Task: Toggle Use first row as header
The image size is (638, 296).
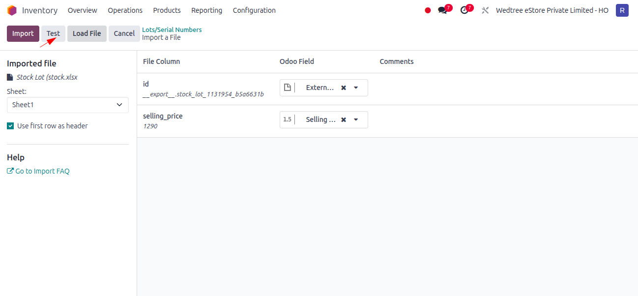Action: pyautogui.click(x=10, y=126)
